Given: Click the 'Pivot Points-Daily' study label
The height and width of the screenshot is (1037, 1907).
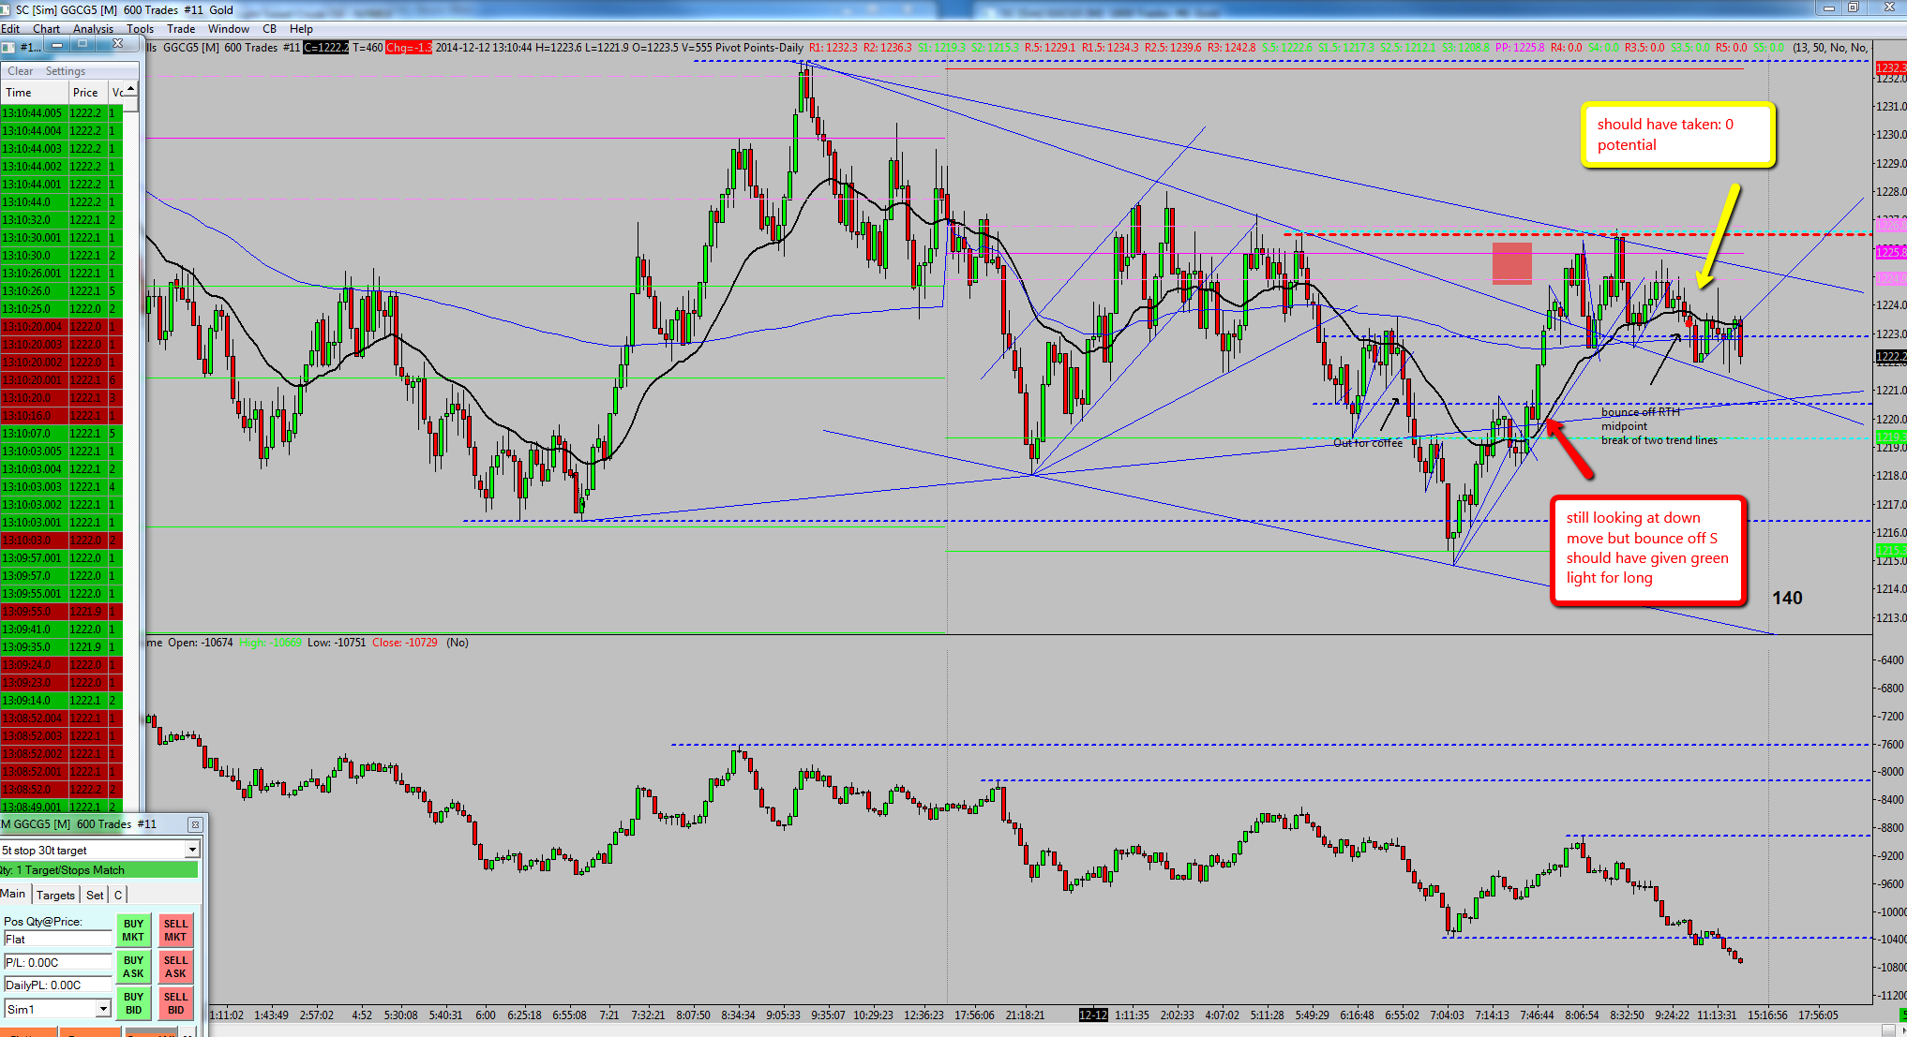Looking at the screenshot, I should click(759, 48).
